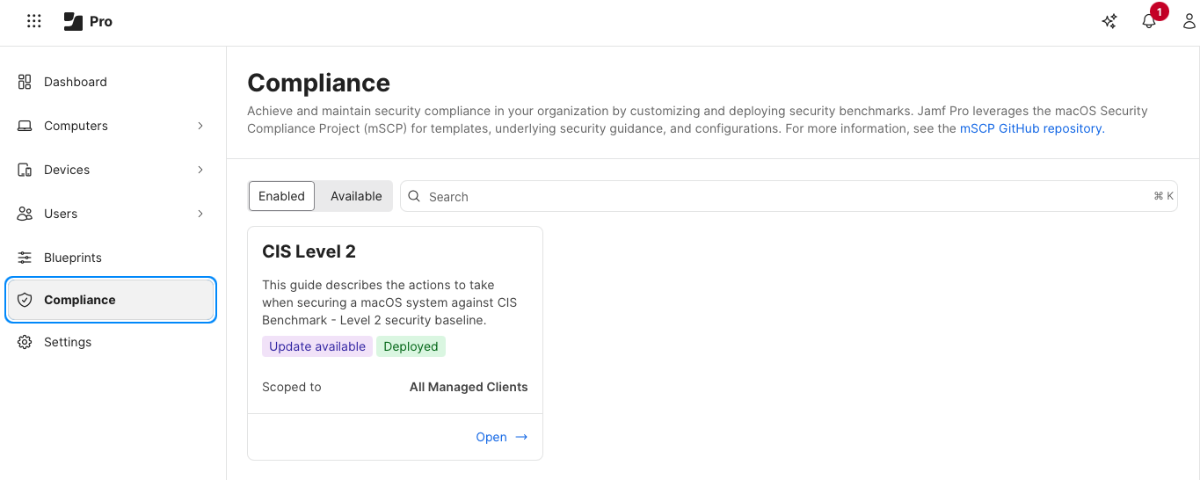The height and width of the screenshot is (480, 1200).
Task: Click the search magnifier icon
Action: [x=414, y=196]
